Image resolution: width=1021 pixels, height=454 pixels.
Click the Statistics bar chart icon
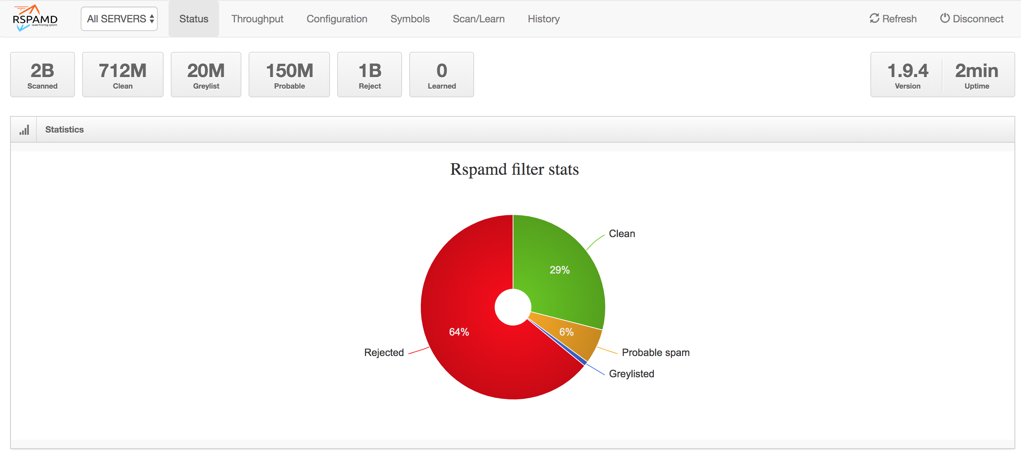pos(24,130)
